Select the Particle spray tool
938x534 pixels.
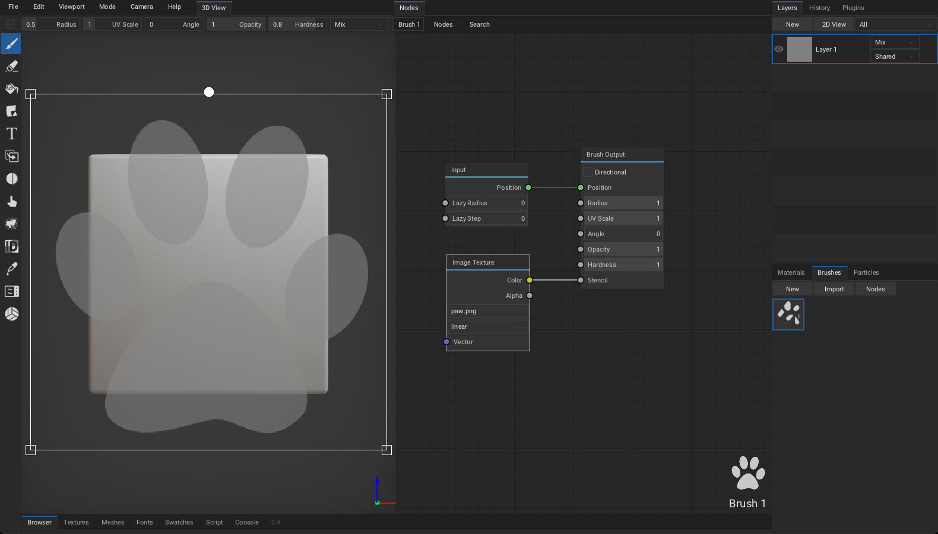click(x=11, y=224)
